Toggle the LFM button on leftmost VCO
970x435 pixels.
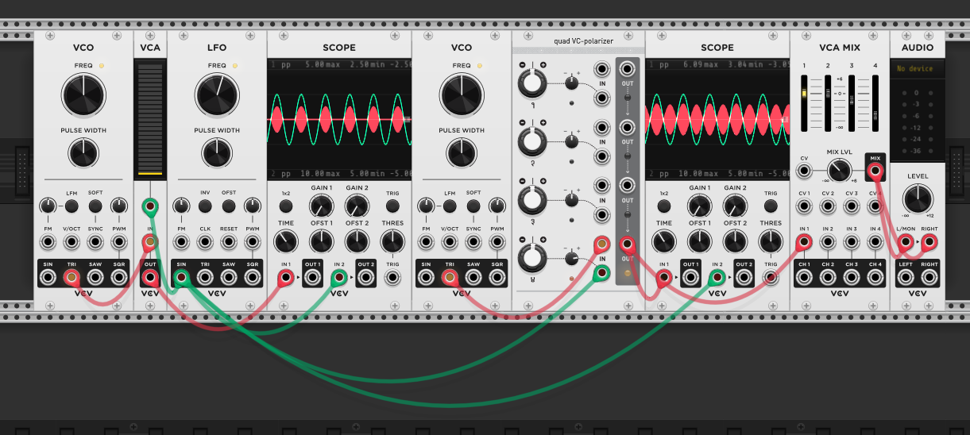pos(71,206)
